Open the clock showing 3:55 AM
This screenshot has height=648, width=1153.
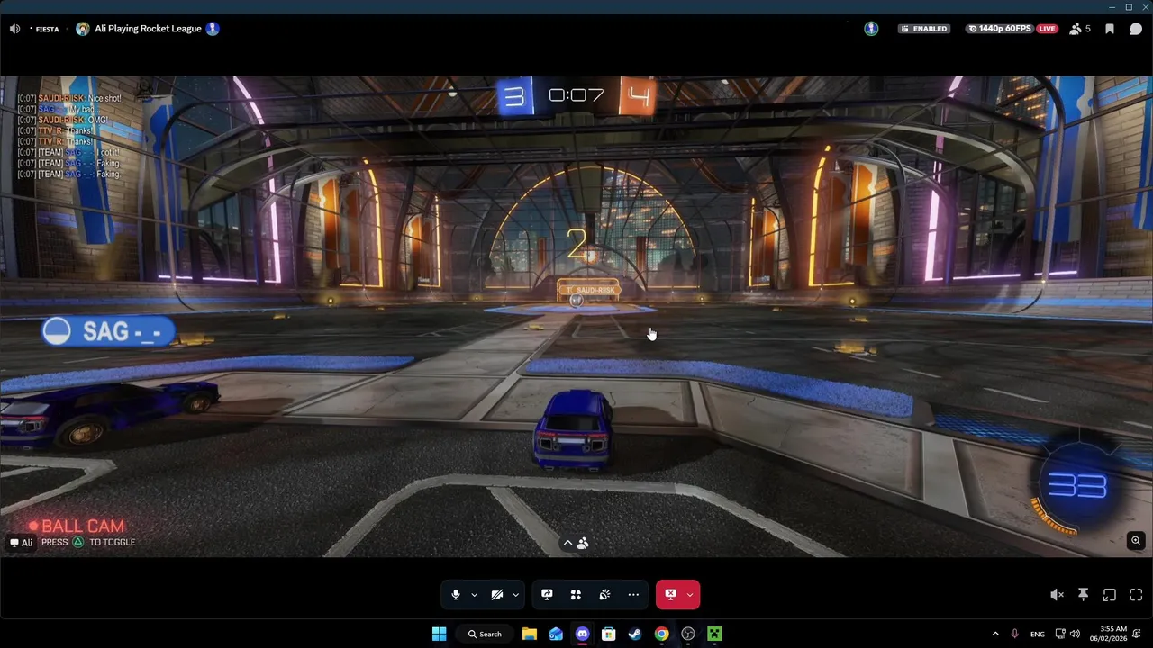pyautogui.click(x=1108, y=634)
